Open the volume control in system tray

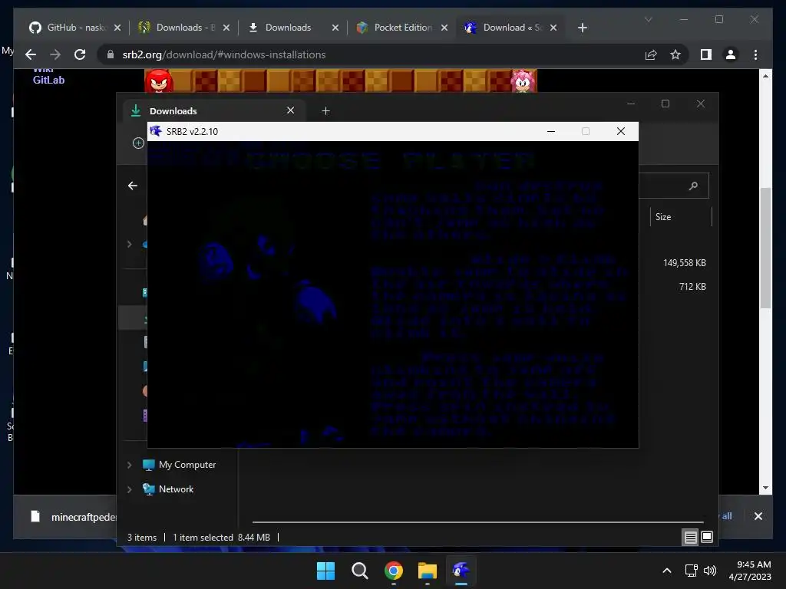710,571
